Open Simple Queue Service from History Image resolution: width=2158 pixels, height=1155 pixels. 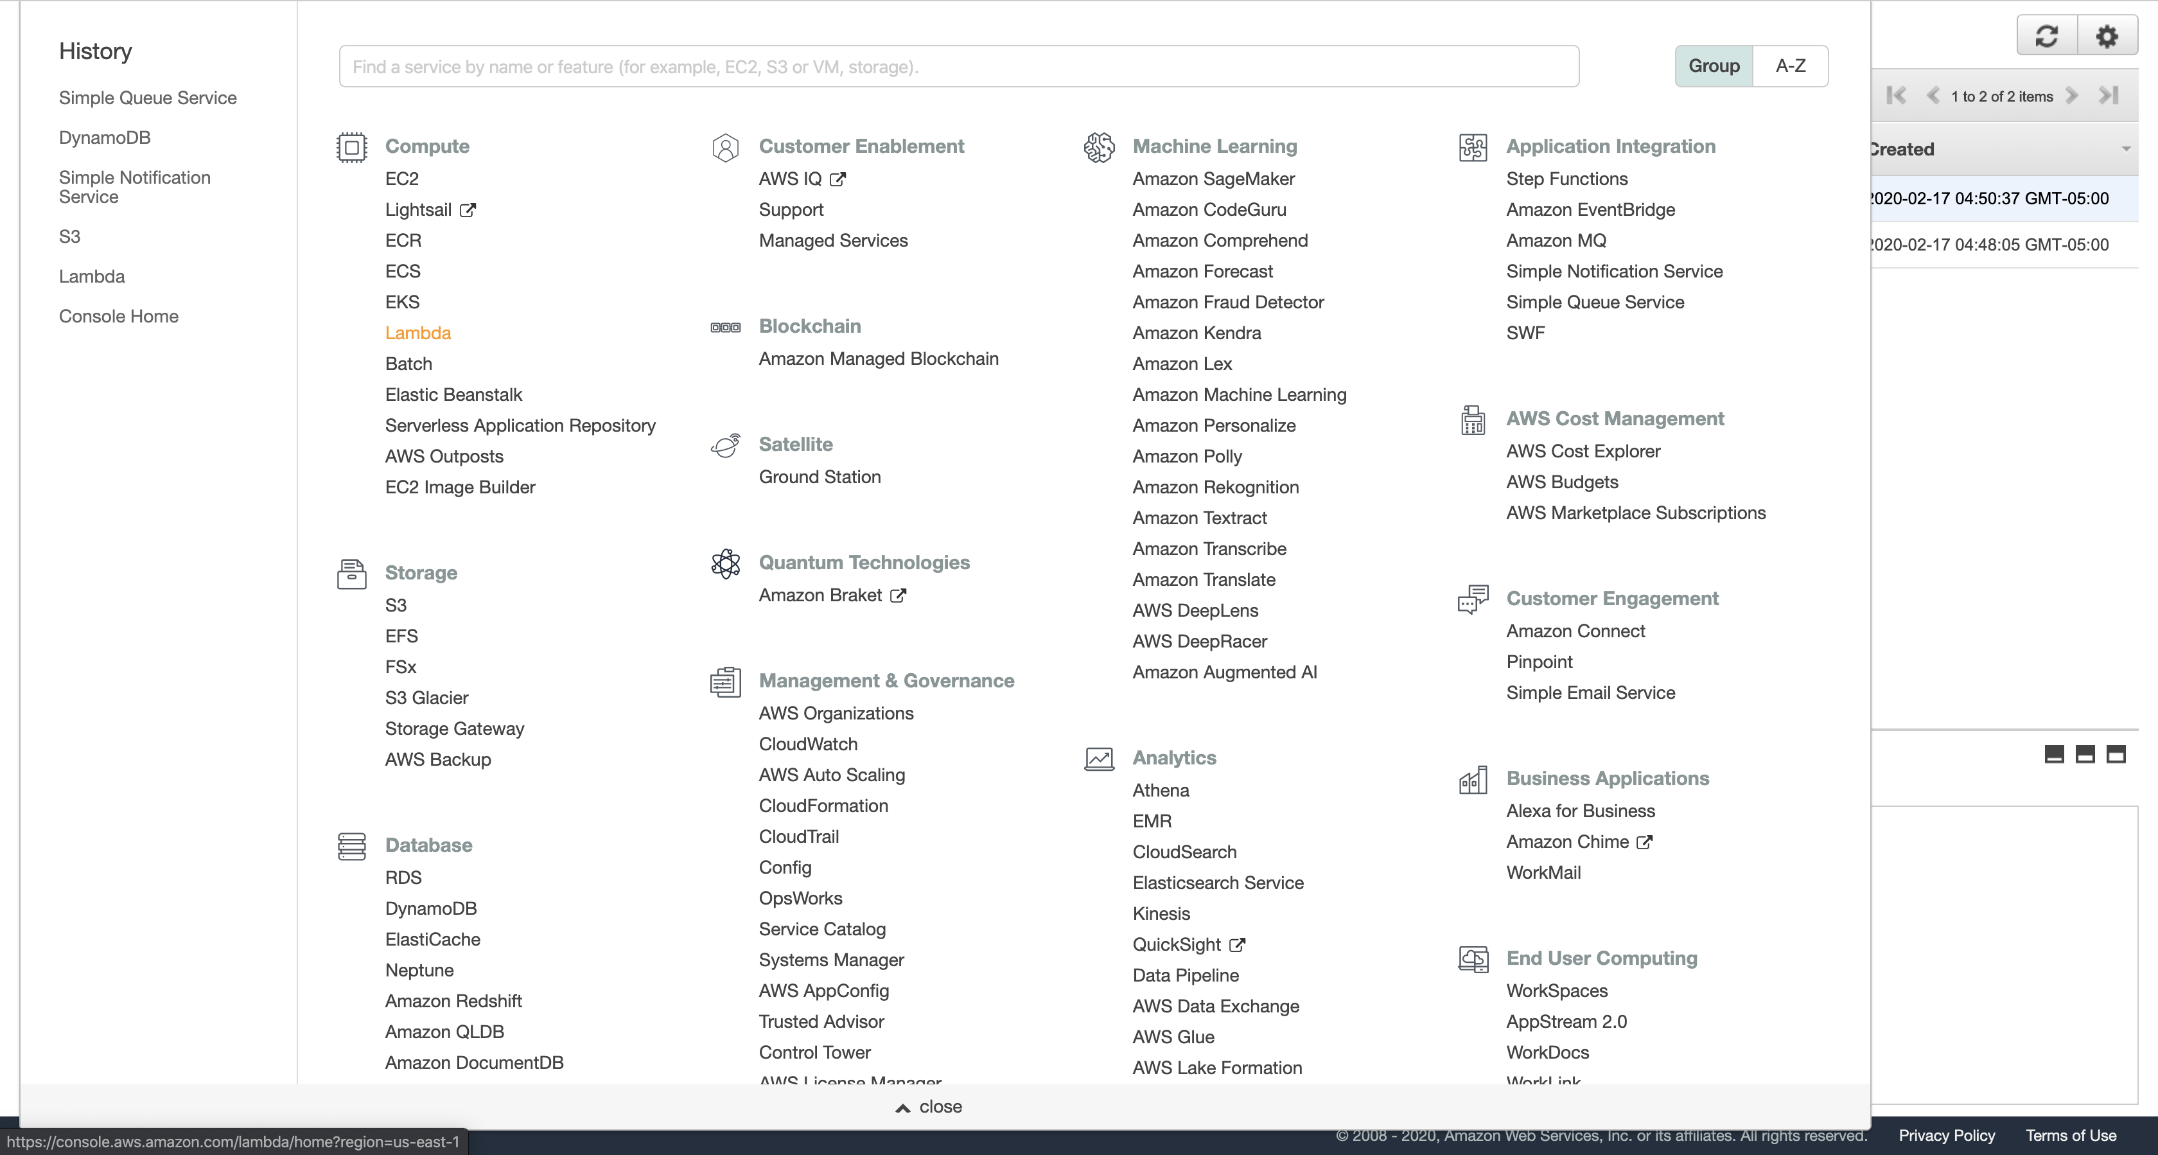(x=148, y=98)
